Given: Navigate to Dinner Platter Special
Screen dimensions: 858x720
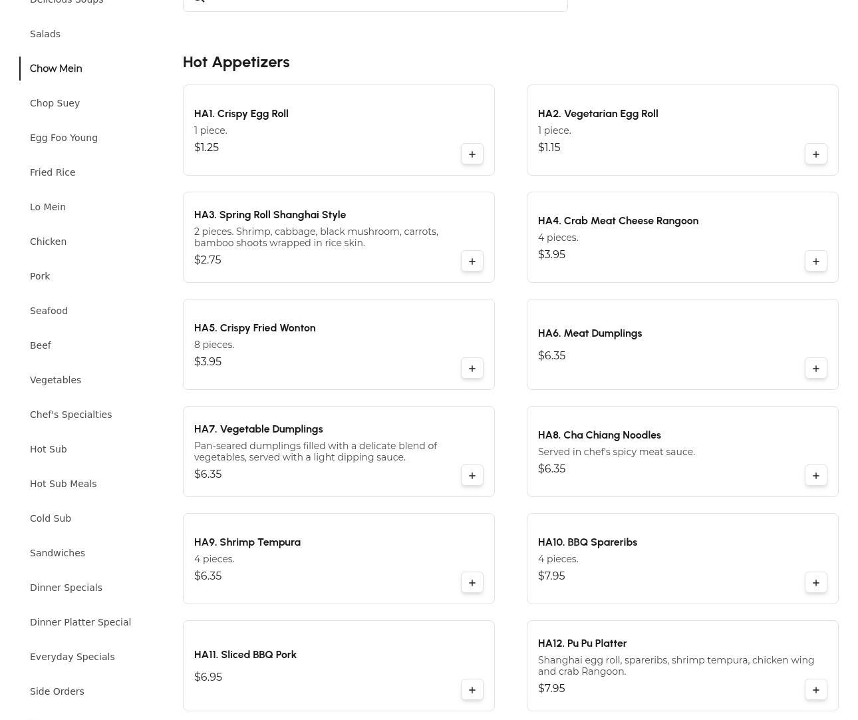Looking at the screenshot, I should 80,622.
